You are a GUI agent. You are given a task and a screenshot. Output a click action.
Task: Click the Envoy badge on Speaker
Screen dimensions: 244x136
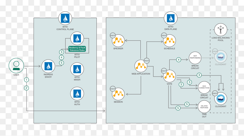(113, 36)
